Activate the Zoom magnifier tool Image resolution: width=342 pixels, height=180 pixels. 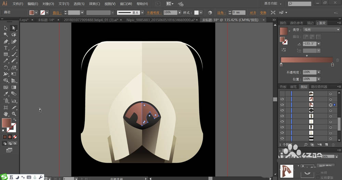point(14,114)
